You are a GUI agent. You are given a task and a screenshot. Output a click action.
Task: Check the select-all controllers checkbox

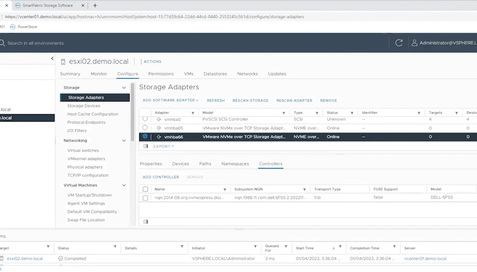(146, 189)
